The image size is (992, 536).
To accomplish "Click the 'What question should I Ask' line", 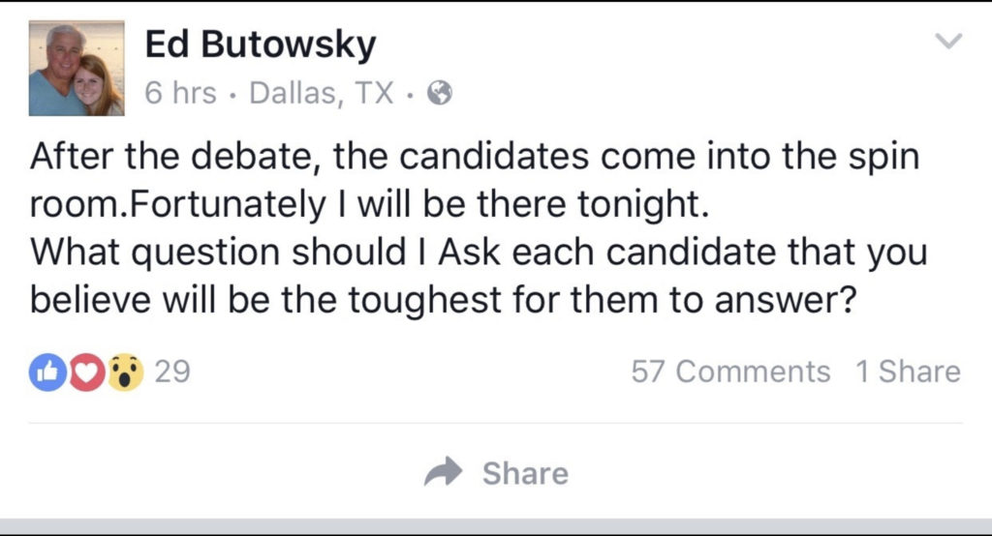I will point(479,253).
